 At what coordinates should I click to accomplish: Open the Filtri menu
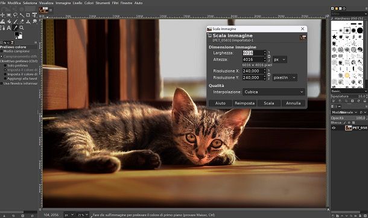pyautogui.click(x=115, y=3)
